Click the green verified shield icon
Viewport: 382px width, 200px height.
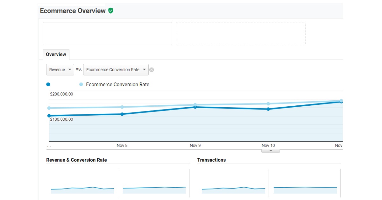click(111, 11)
